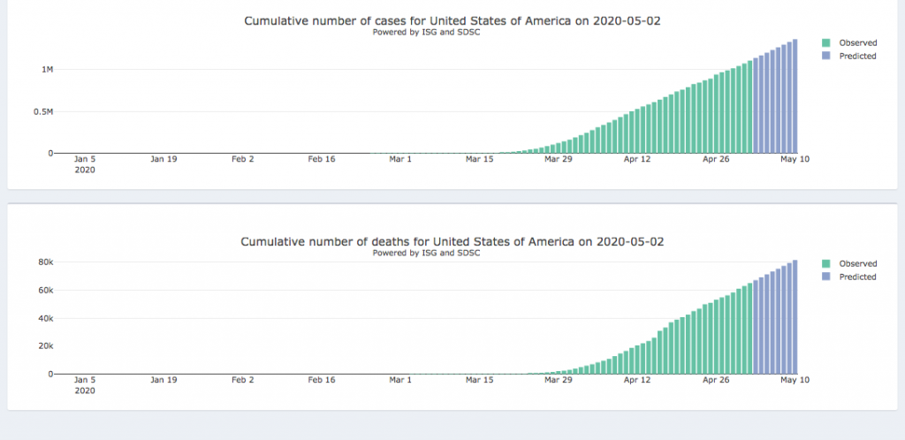905x440 pixels.
Task: Click the Predicted label in deaths chart legend
Action: [857, 277]
